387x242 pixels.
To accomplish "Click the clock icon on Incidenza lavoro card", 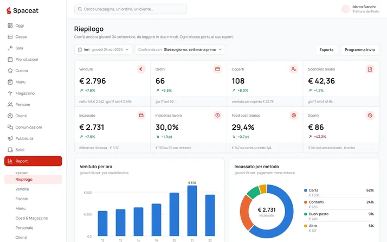I will [217, 116].
